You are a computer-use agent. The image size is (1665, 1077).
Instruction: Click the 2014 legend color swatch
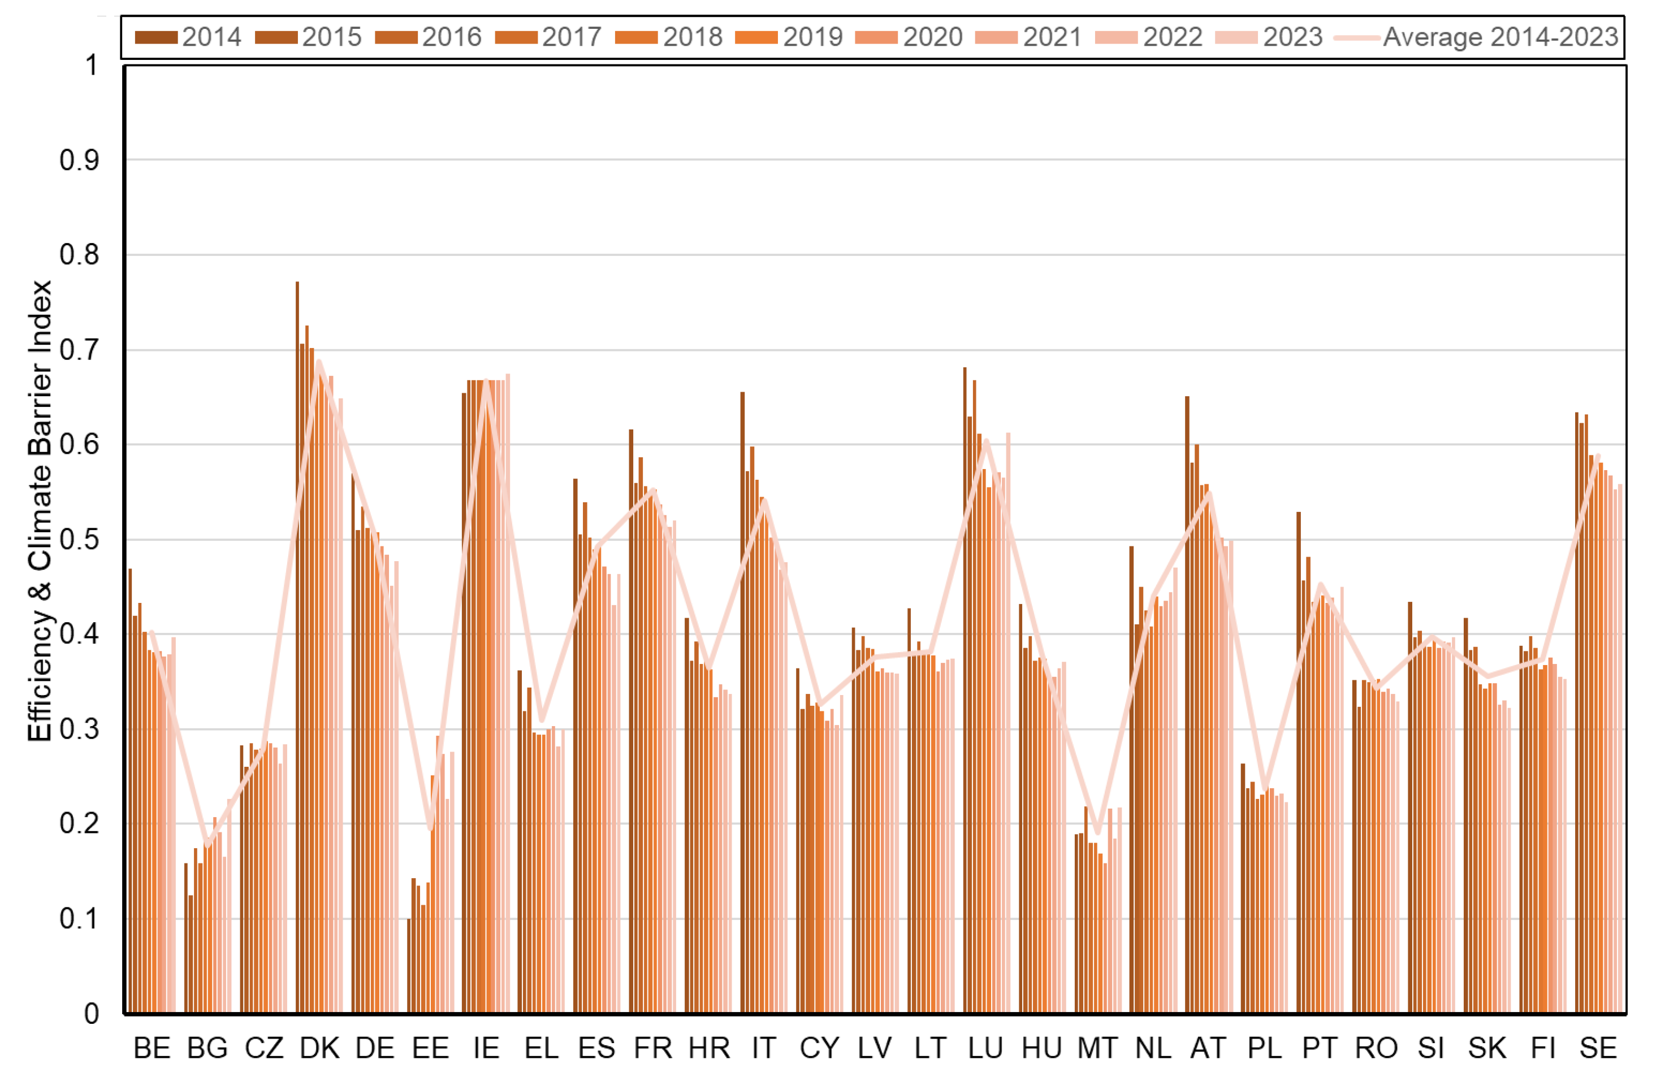coord(155,37)
